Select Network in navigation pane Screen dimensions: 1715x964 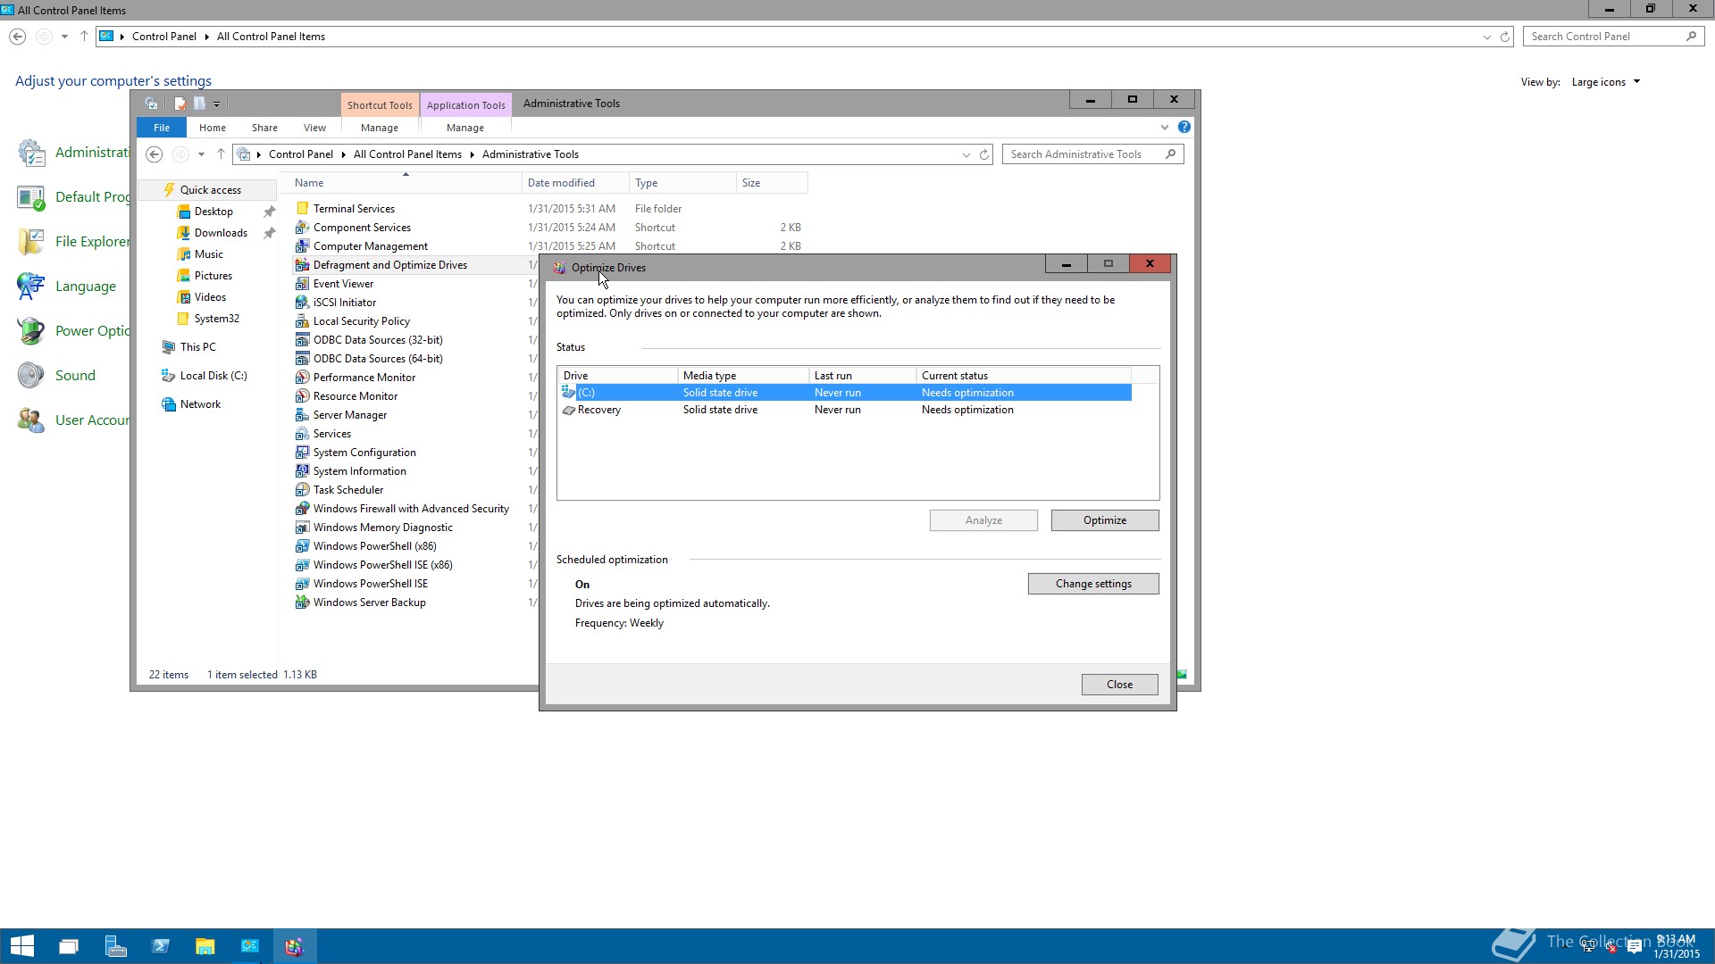[x=200, y=404]
